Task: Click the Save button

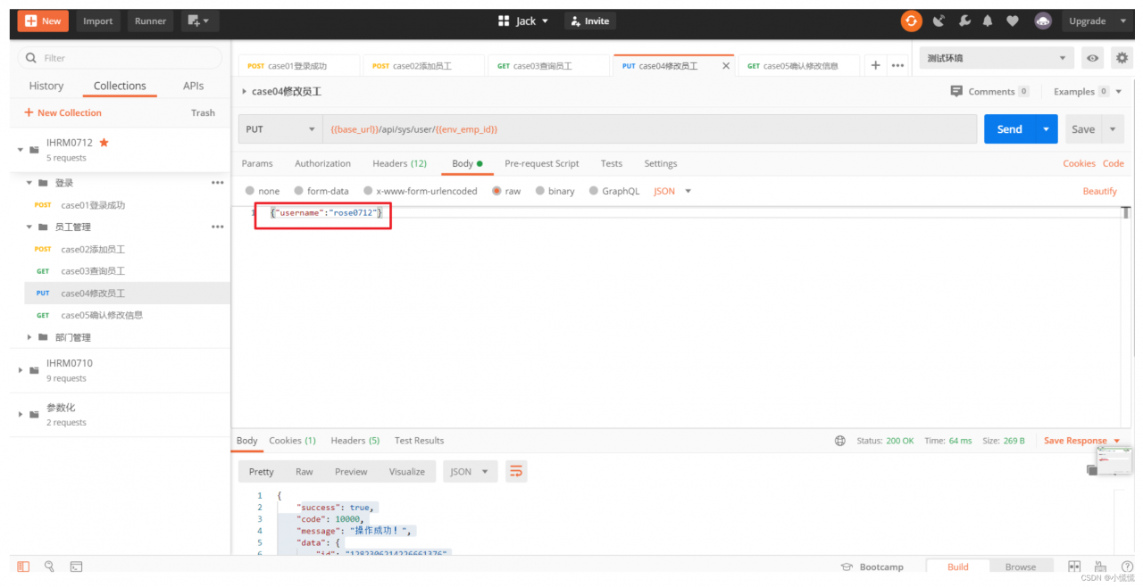Action: pos(1083,129)
